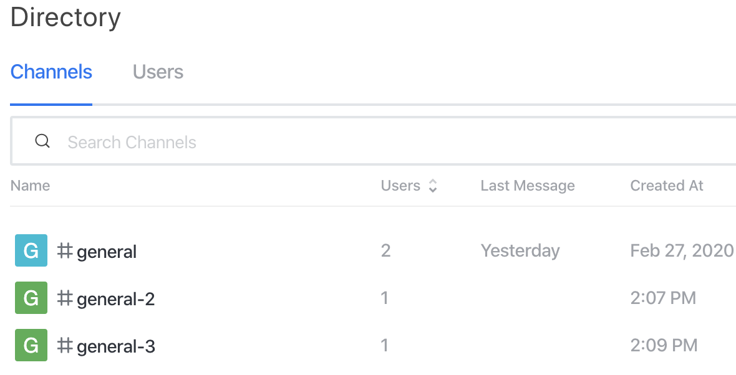Focus the Search Channels input field
Image resolution: width=736 pixels, height=375 pixels.
(x=373, y=141)
